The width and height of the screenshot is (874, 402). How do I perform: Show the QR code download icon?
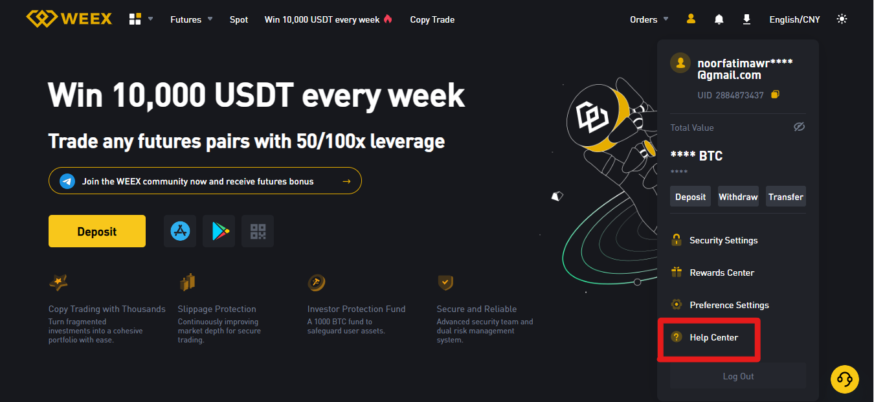[x=258, y=231]
